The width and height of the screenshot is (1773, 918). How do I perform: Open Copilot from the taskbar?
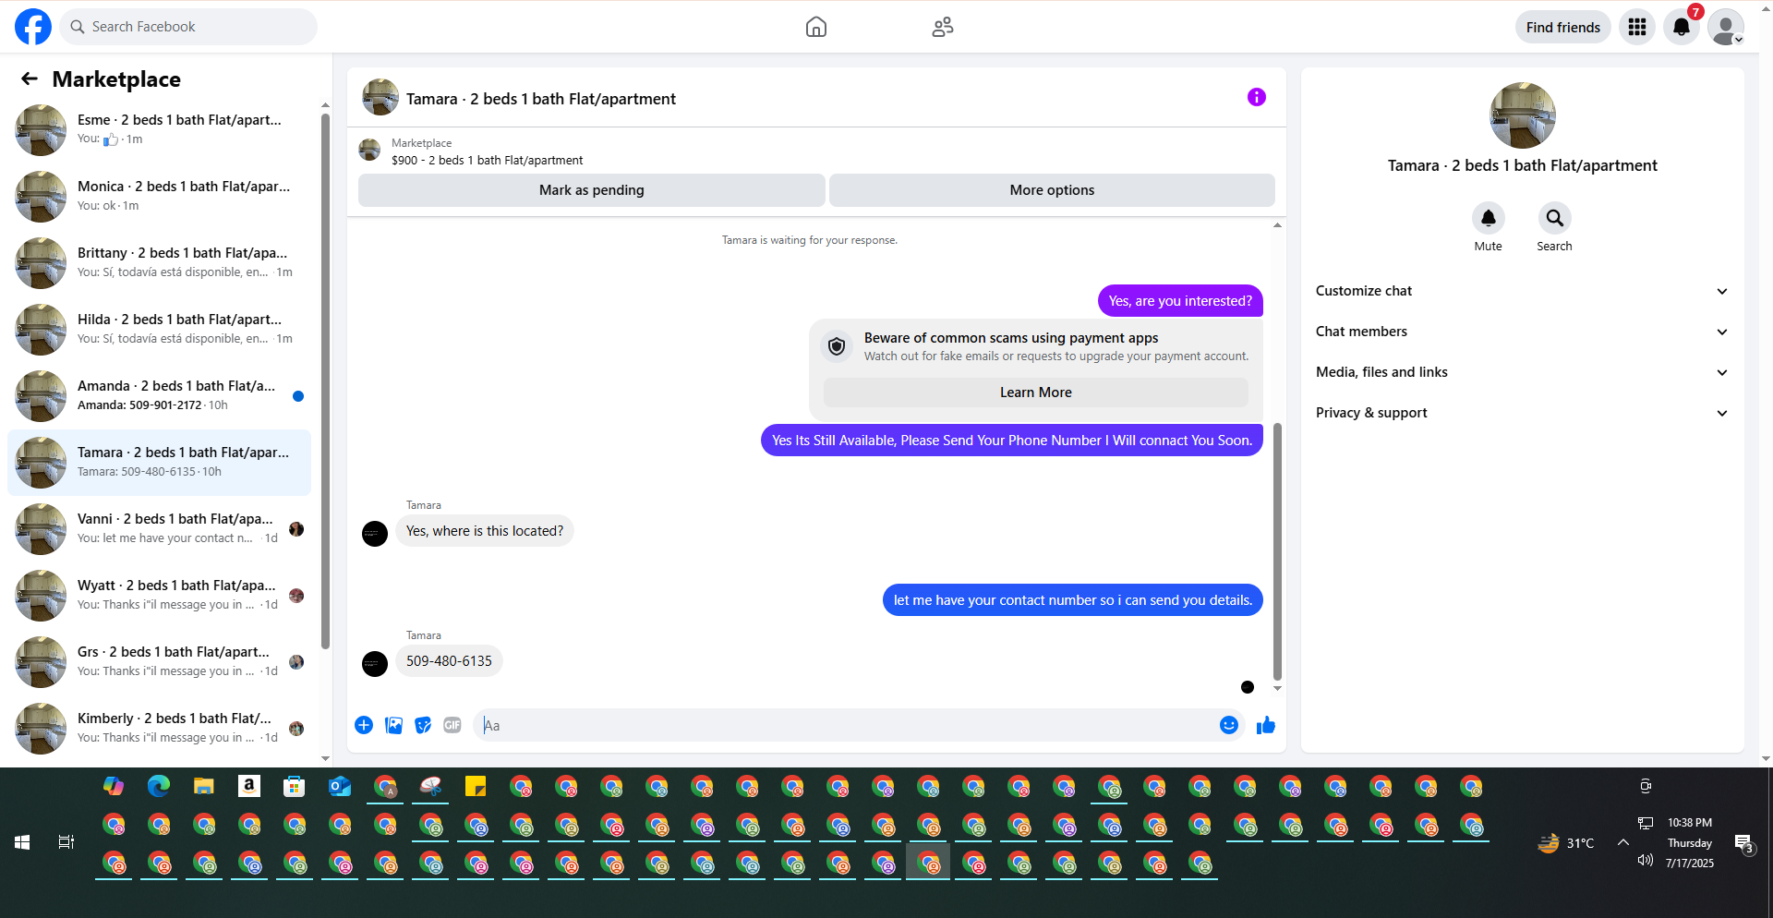pyautogui.click(x=114, y=786)
